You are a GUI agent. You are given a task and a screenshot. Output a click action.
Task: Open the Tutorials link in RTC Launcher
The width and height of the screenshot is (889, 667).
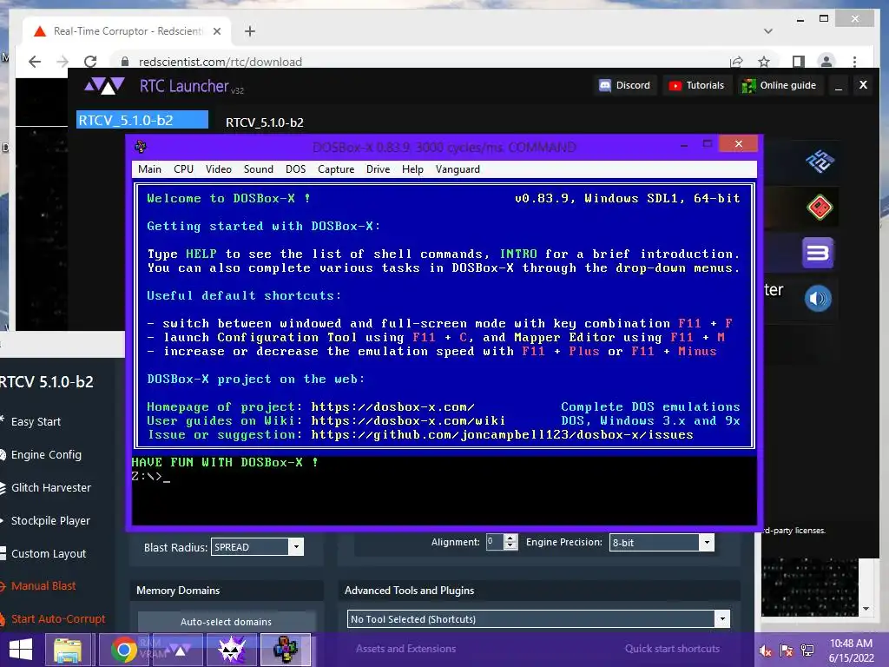click(697, 85)
